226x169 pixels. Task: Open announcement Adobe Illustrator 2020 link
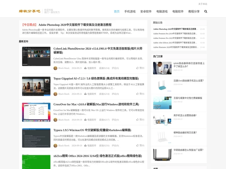(x=176, y=47)
